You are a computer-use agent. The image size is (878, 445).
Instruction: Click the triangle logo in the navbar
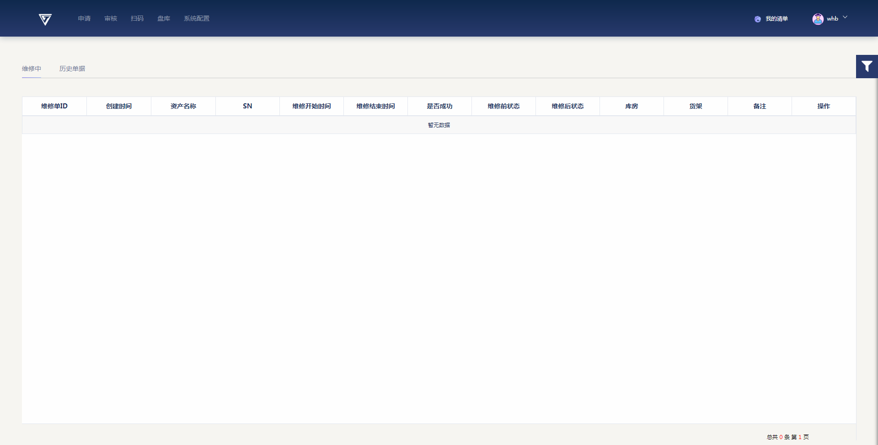tap(45, 19)
